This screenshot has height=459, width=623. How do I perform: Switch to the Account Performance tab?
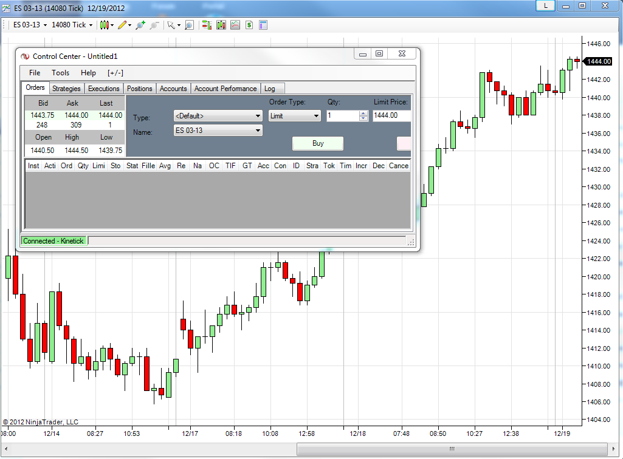225,89
